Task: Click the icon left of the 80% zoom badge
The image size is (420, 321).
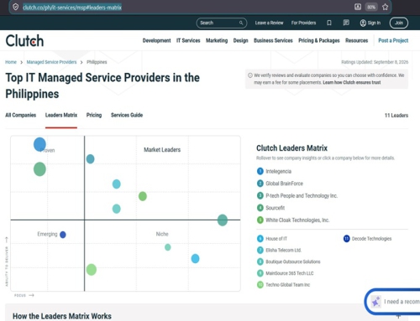Action: [358, 7]
